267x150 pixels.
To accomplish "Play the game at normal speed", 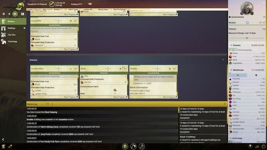I will pyautogui.click(x=9, y=14).
